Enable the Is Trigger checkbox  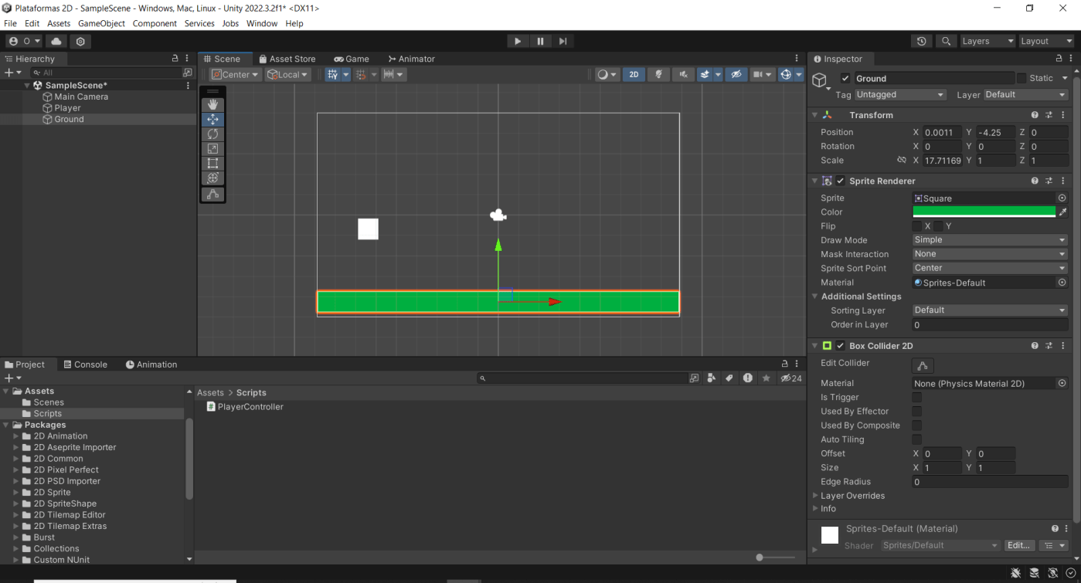pyautogui.click(x=917, y=397)
